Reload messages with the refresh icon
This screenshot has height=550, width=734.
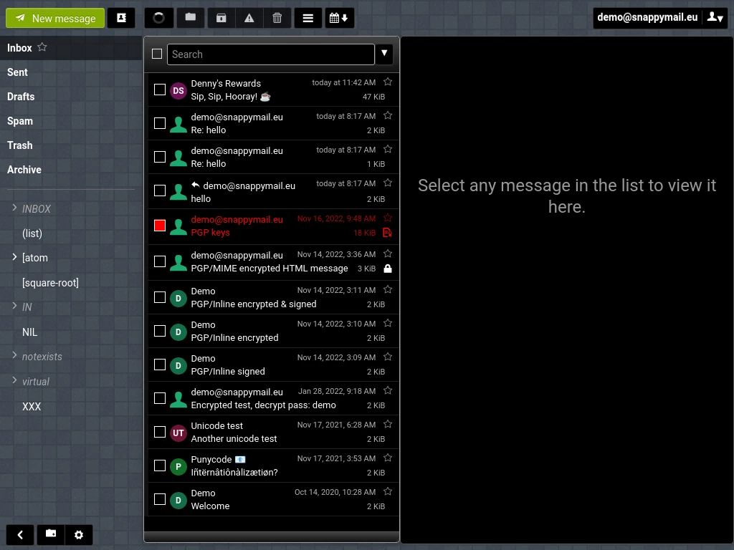(x=158, y=18)
